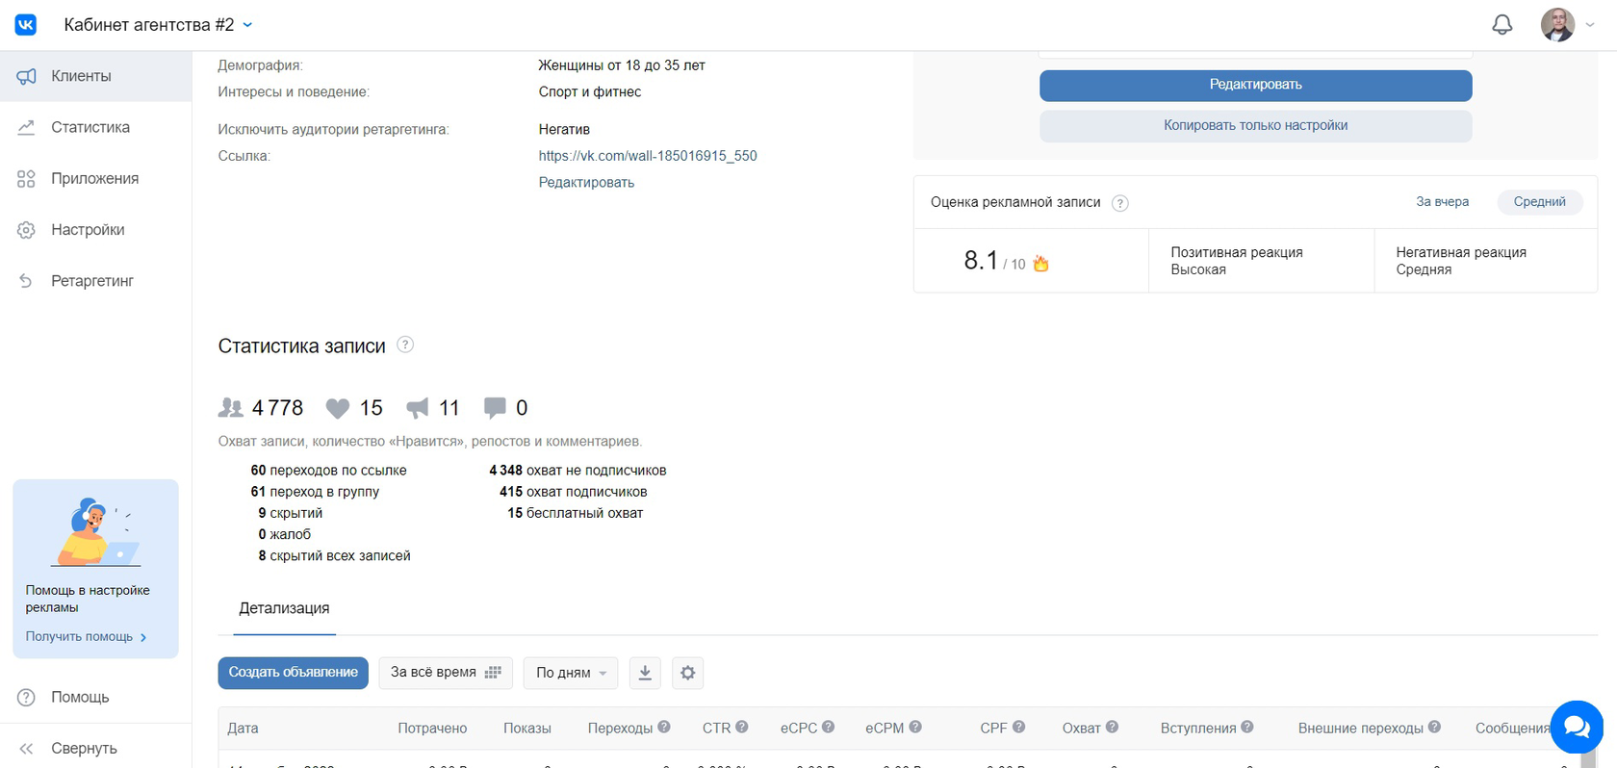Click the flame icon beside 8.1 score
This screenshot has height=768, width=1617.
[x=1040, y=262]
